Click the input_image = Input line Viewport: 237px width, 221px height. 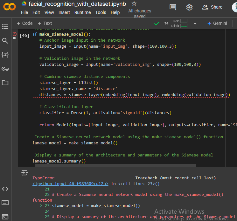click(x=108, y=46)
